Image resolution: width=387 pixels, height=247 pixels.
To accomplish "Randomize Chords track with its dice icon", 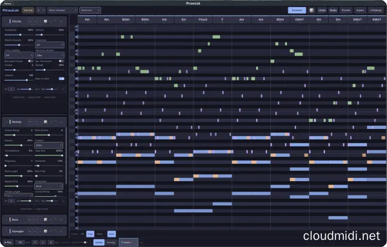I will [45, 21].
